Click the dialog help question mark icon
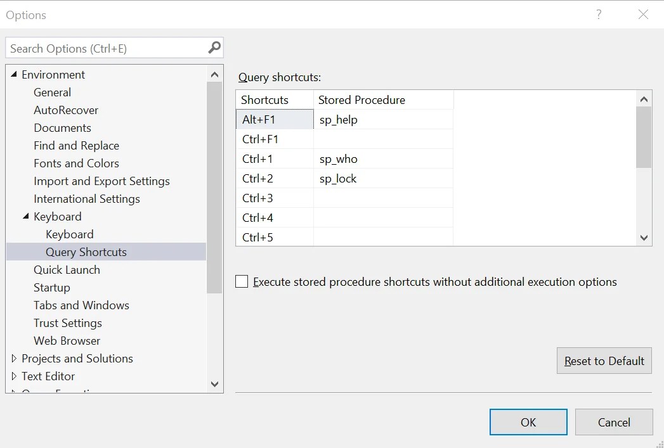664x448 pixels. 598,14
